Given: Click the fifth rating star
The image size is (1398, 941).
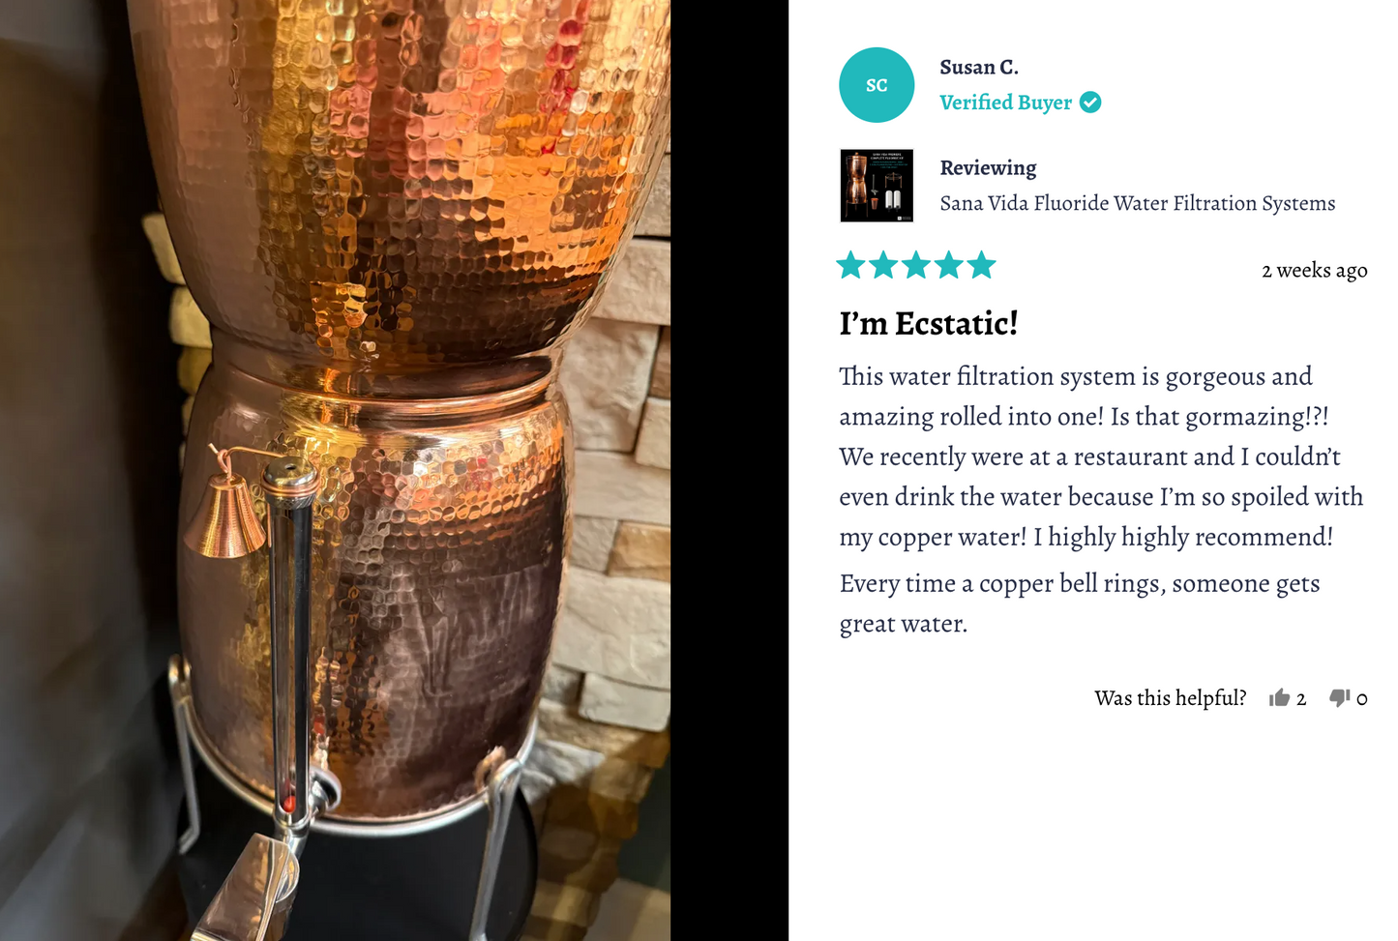Looking at the screenshot, I should click(x=981, y=265).
